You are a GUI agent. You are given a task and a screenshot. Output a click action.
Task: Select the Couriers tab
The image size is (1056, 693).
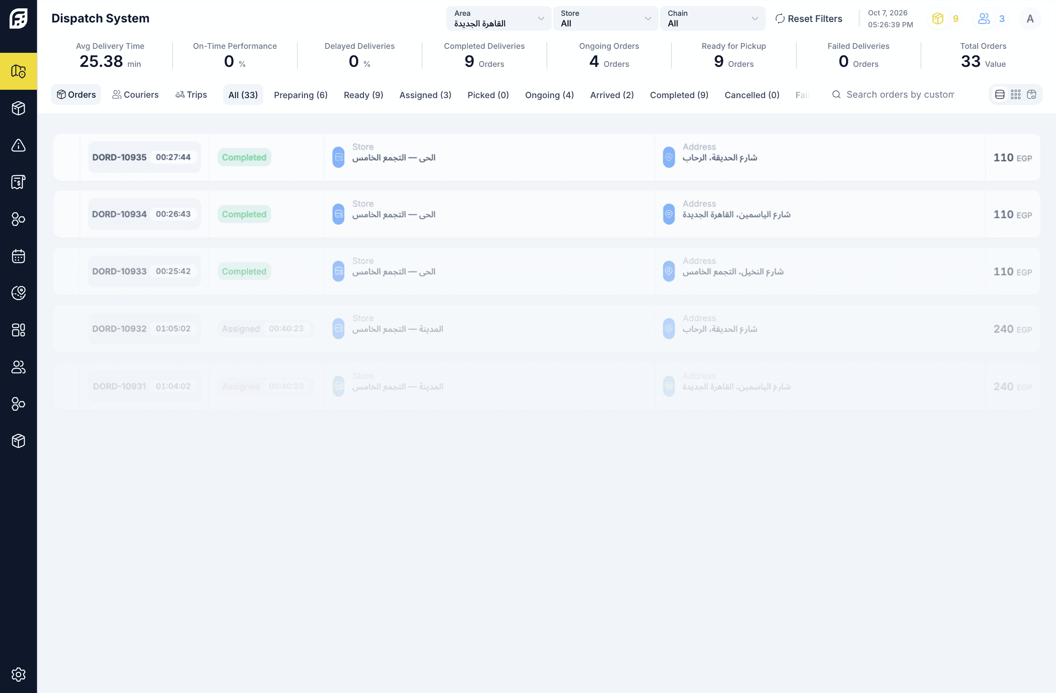point(136,95)
